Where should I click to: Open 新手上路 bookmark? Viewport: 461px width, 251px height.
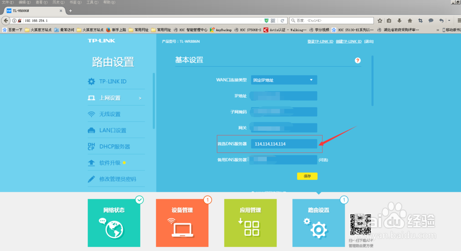116,30
